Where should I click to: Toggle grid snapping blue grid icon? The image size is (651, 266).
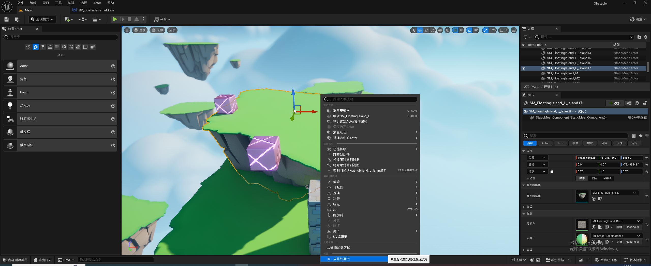click(x=455, y=30)
